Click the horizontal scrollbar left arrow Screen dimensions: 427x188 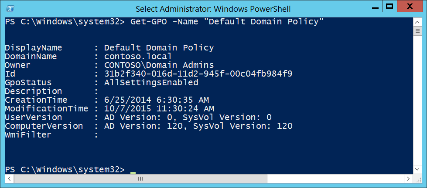[9, 178]
